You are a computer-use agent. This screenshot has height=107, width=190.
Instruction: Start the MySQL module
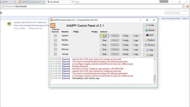(x=104, y=40)
